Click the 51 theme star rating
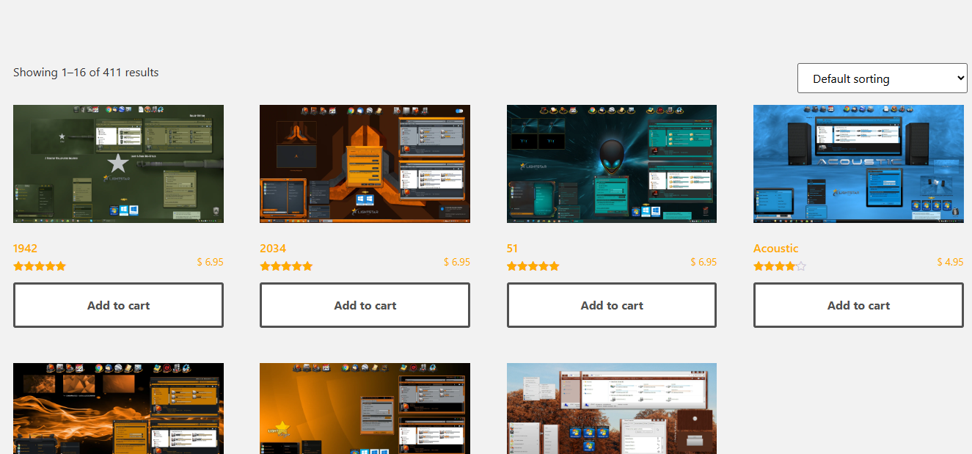The height and width of the screenshot is (454, 972). [533, 266]
